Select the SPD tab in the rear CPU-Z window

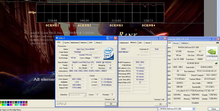point(140,43)
